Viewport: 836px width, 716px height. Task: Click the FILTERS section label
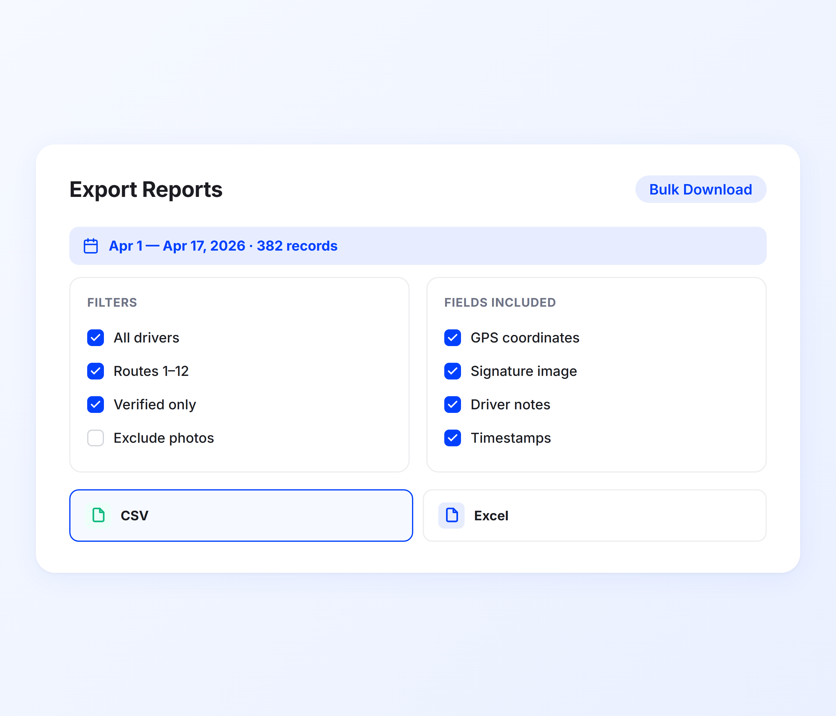[x=112, y=303]
